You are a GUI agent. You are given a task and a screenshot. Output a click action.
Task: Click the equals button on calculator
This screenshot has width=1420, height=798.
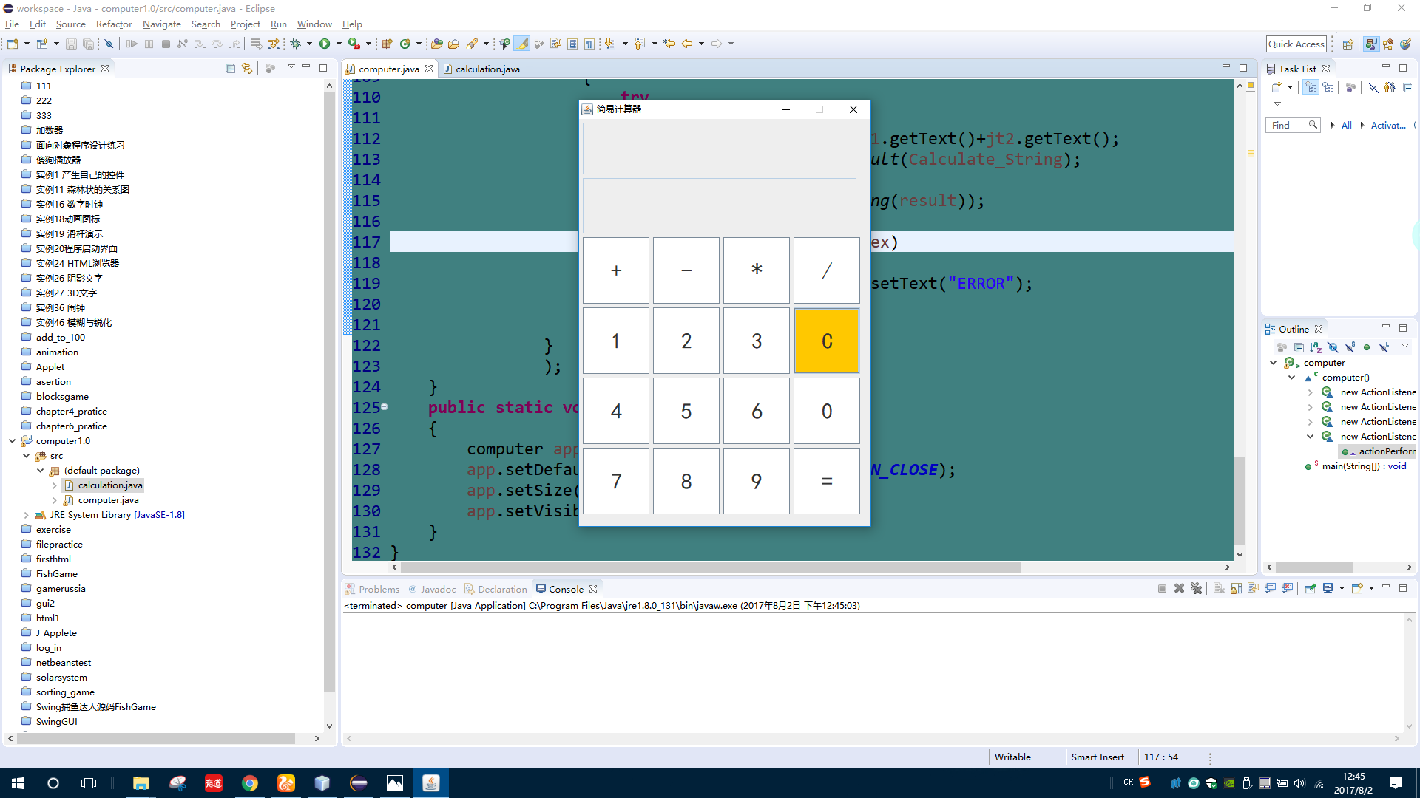[827, 481]
